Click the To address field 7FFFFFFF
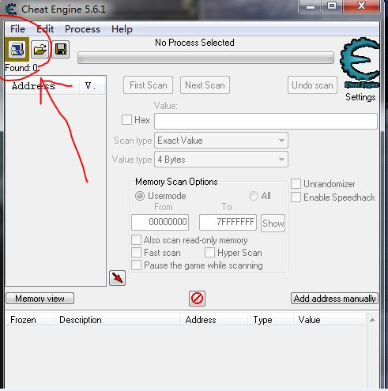 228,222
